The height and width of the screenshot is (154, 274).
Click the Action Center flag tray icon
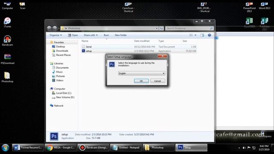coord(249,148)
